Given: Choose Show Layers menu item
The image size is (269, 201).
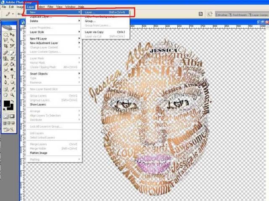Looking at the screenshot, I should click(x=54, y=105).
